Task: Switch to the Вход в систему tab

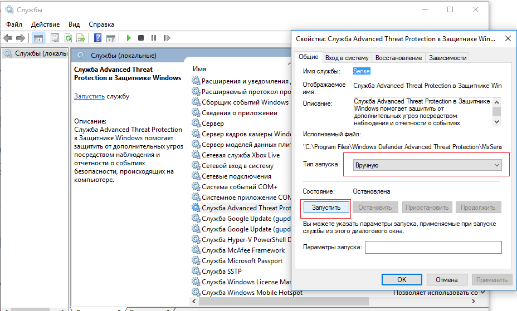Action: click(x=347, y=58)
